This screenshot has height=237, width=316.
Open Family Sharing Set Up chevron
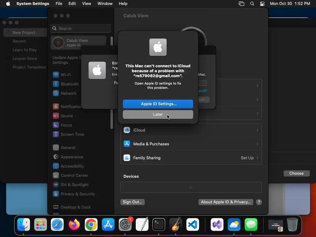(257, 158)
